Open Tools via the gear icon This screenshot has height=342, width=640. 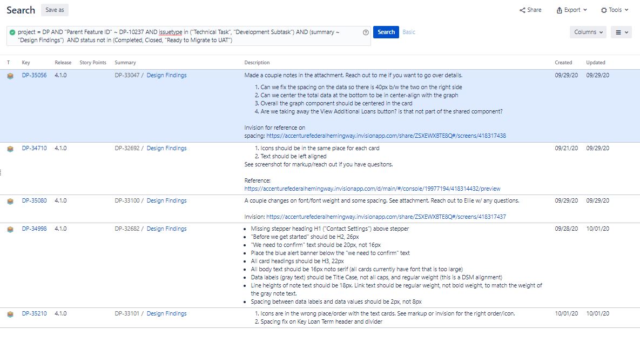click(x=605, y=10)
